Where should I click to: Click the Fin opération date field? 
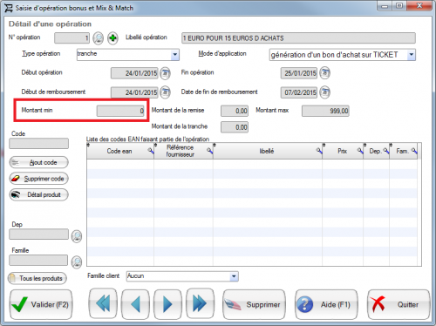(x=299, y=73)
